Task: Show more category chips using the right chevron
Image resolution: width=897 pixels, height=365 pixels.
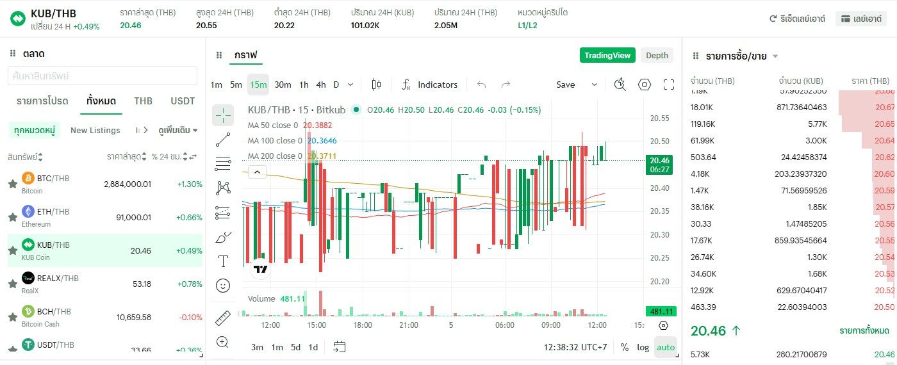Action: click(x=145, y=130)
